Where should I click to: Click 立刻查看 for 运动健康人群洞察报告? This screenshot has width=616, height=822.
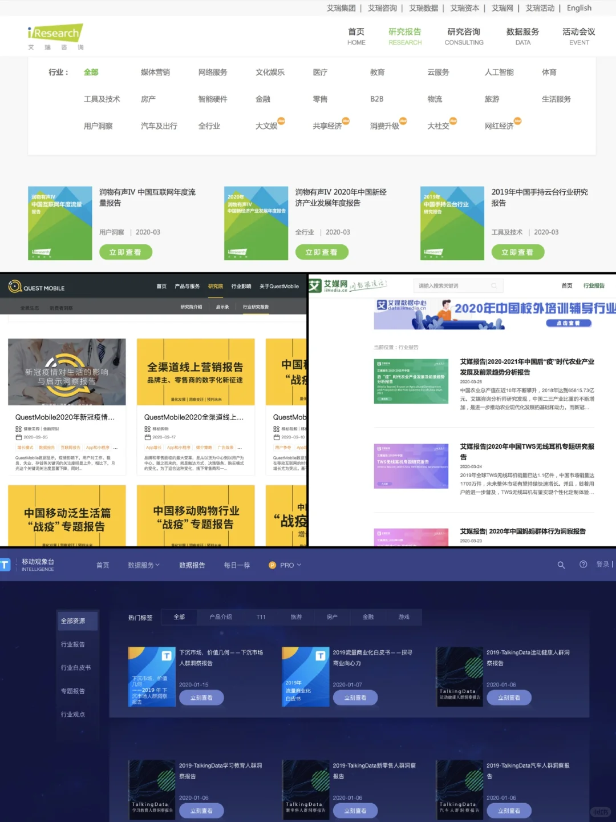[509, 698]
